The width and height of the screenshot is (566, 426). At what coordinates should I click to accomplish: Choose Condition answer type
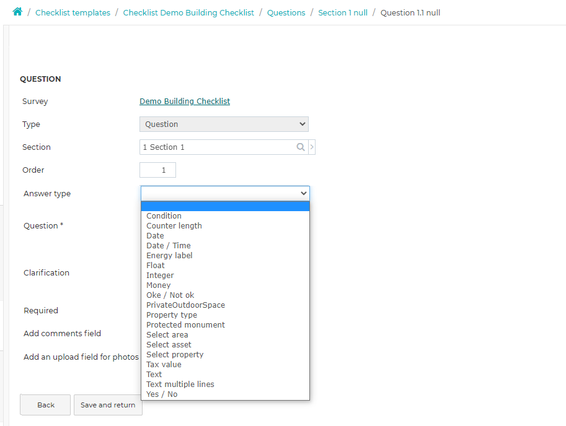tap(225, 216)
